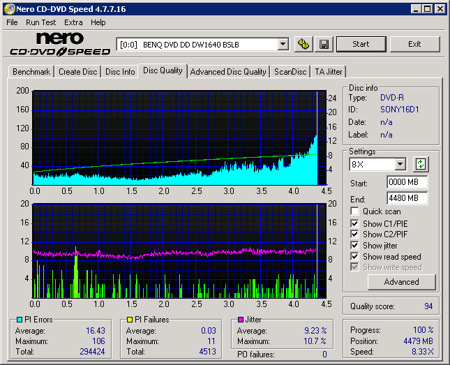Enable the Quick scan checkbox
This screenshot has width=450, height=365.
pos(355,211)
